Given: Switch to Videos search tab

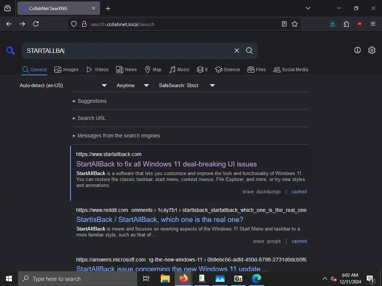Looking at the screenshot, I should [x=97, y=70].
